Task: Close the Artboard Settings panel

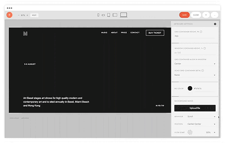Action: pyautogui.click(x=215, y=24)
